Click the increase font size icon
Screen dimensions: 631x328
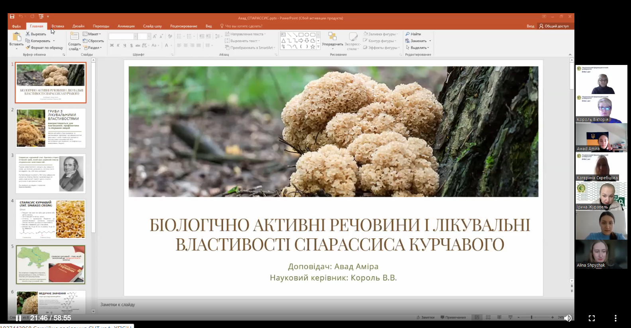[x=155, y=36]
